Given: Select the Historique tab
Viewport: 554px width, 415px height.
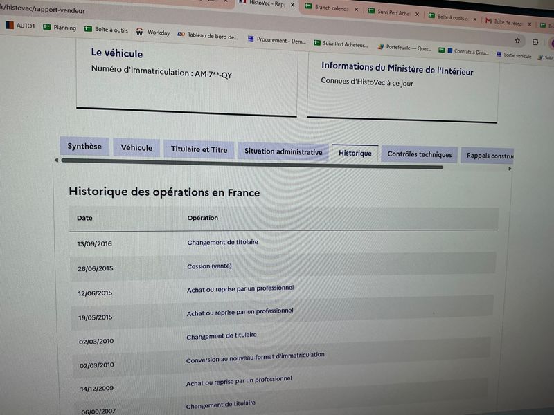Looking at the screenshot, I should (x=355, y=153).
